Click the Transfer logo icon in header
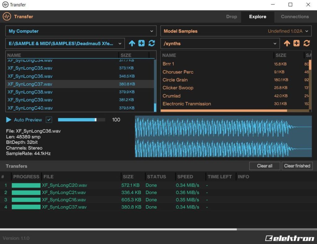317x244 pixels. [7, 17]
